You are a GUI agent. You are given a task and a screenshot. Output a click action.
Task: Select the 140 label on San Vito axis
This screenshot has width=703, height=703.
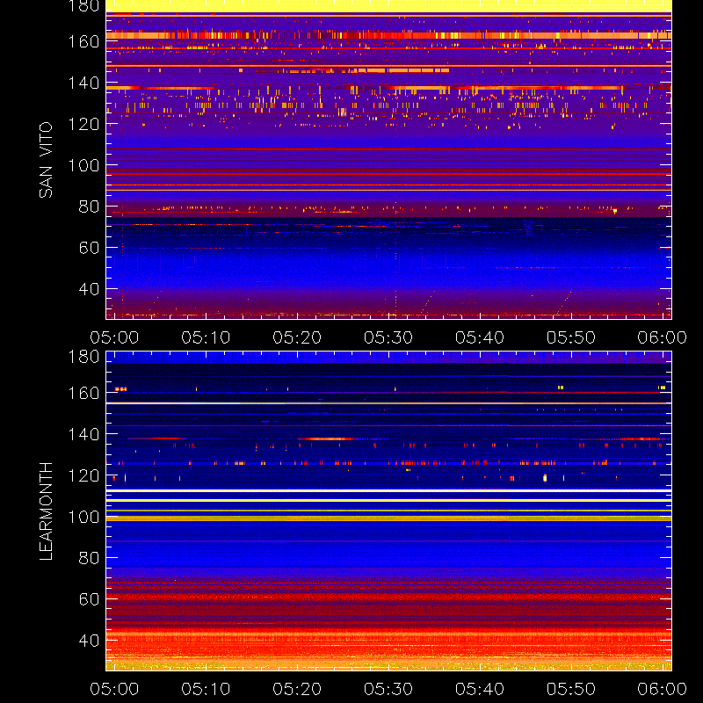point(83,83)
